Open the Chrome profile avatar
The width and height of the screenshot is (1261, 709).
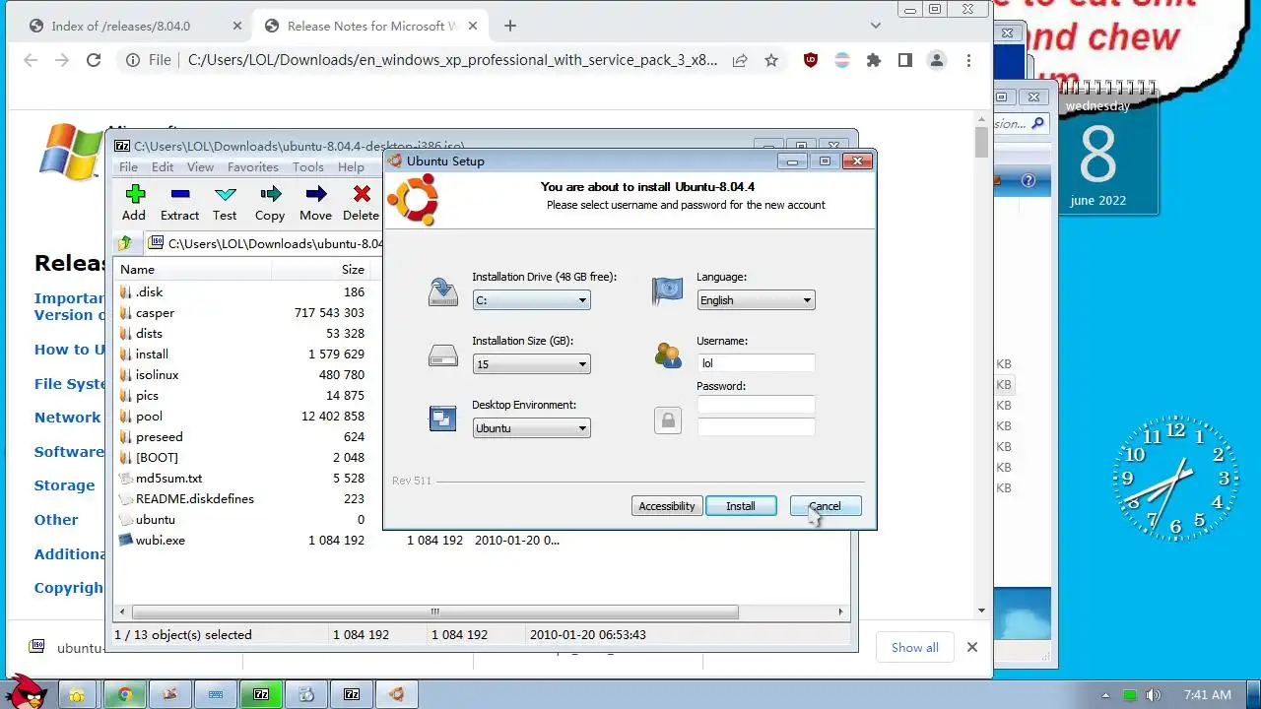[x=937, y=60]
